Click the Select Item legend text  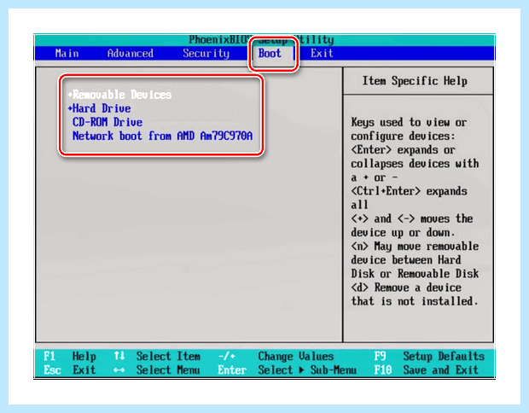pyautogui.click(x=168, y=357)
